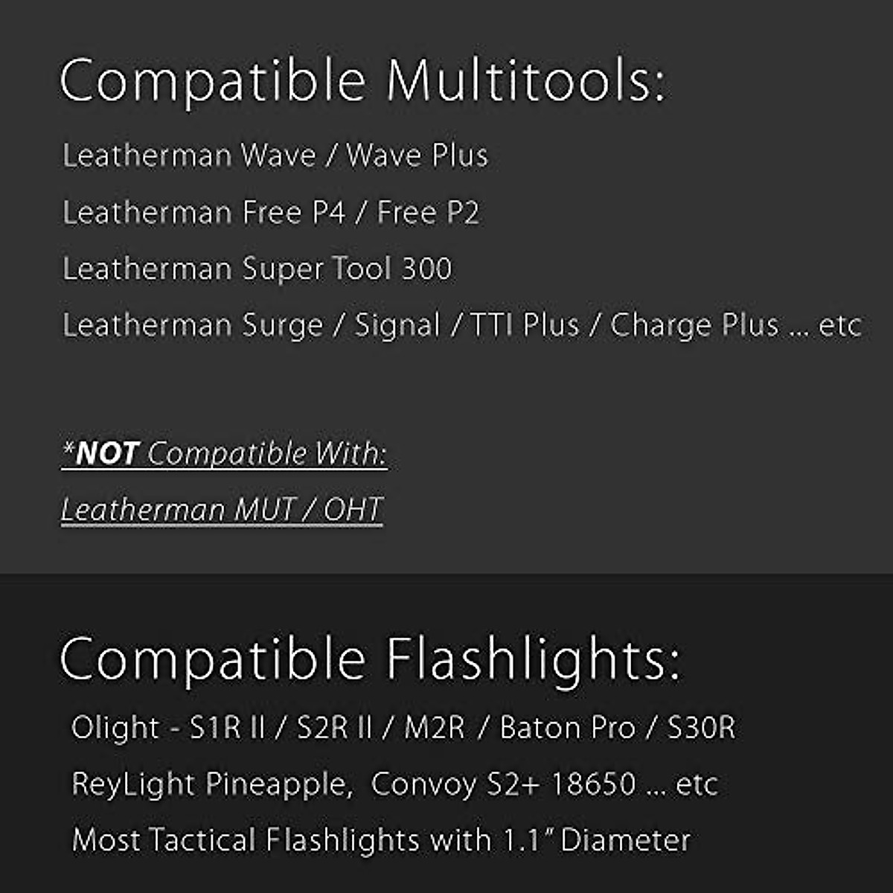This screenshot has height=893, width=893.
Task: Click the "Compatible Flashlights:" heading
Action: coord(370,659)
